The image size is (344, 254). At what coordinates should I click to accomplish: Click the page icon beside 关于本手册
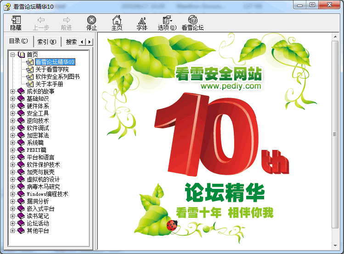click(30, 84)
